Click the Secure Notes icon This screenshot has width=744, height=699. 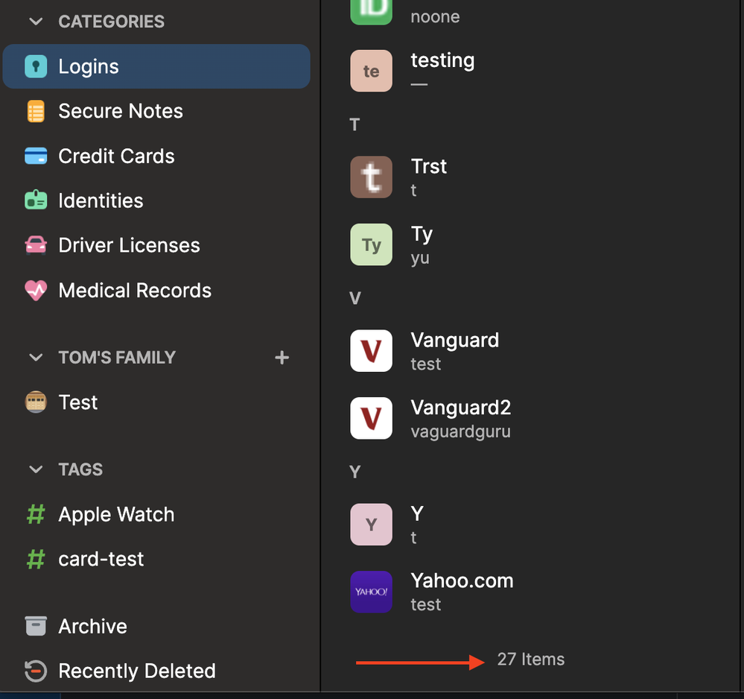(x=36, y=111)
